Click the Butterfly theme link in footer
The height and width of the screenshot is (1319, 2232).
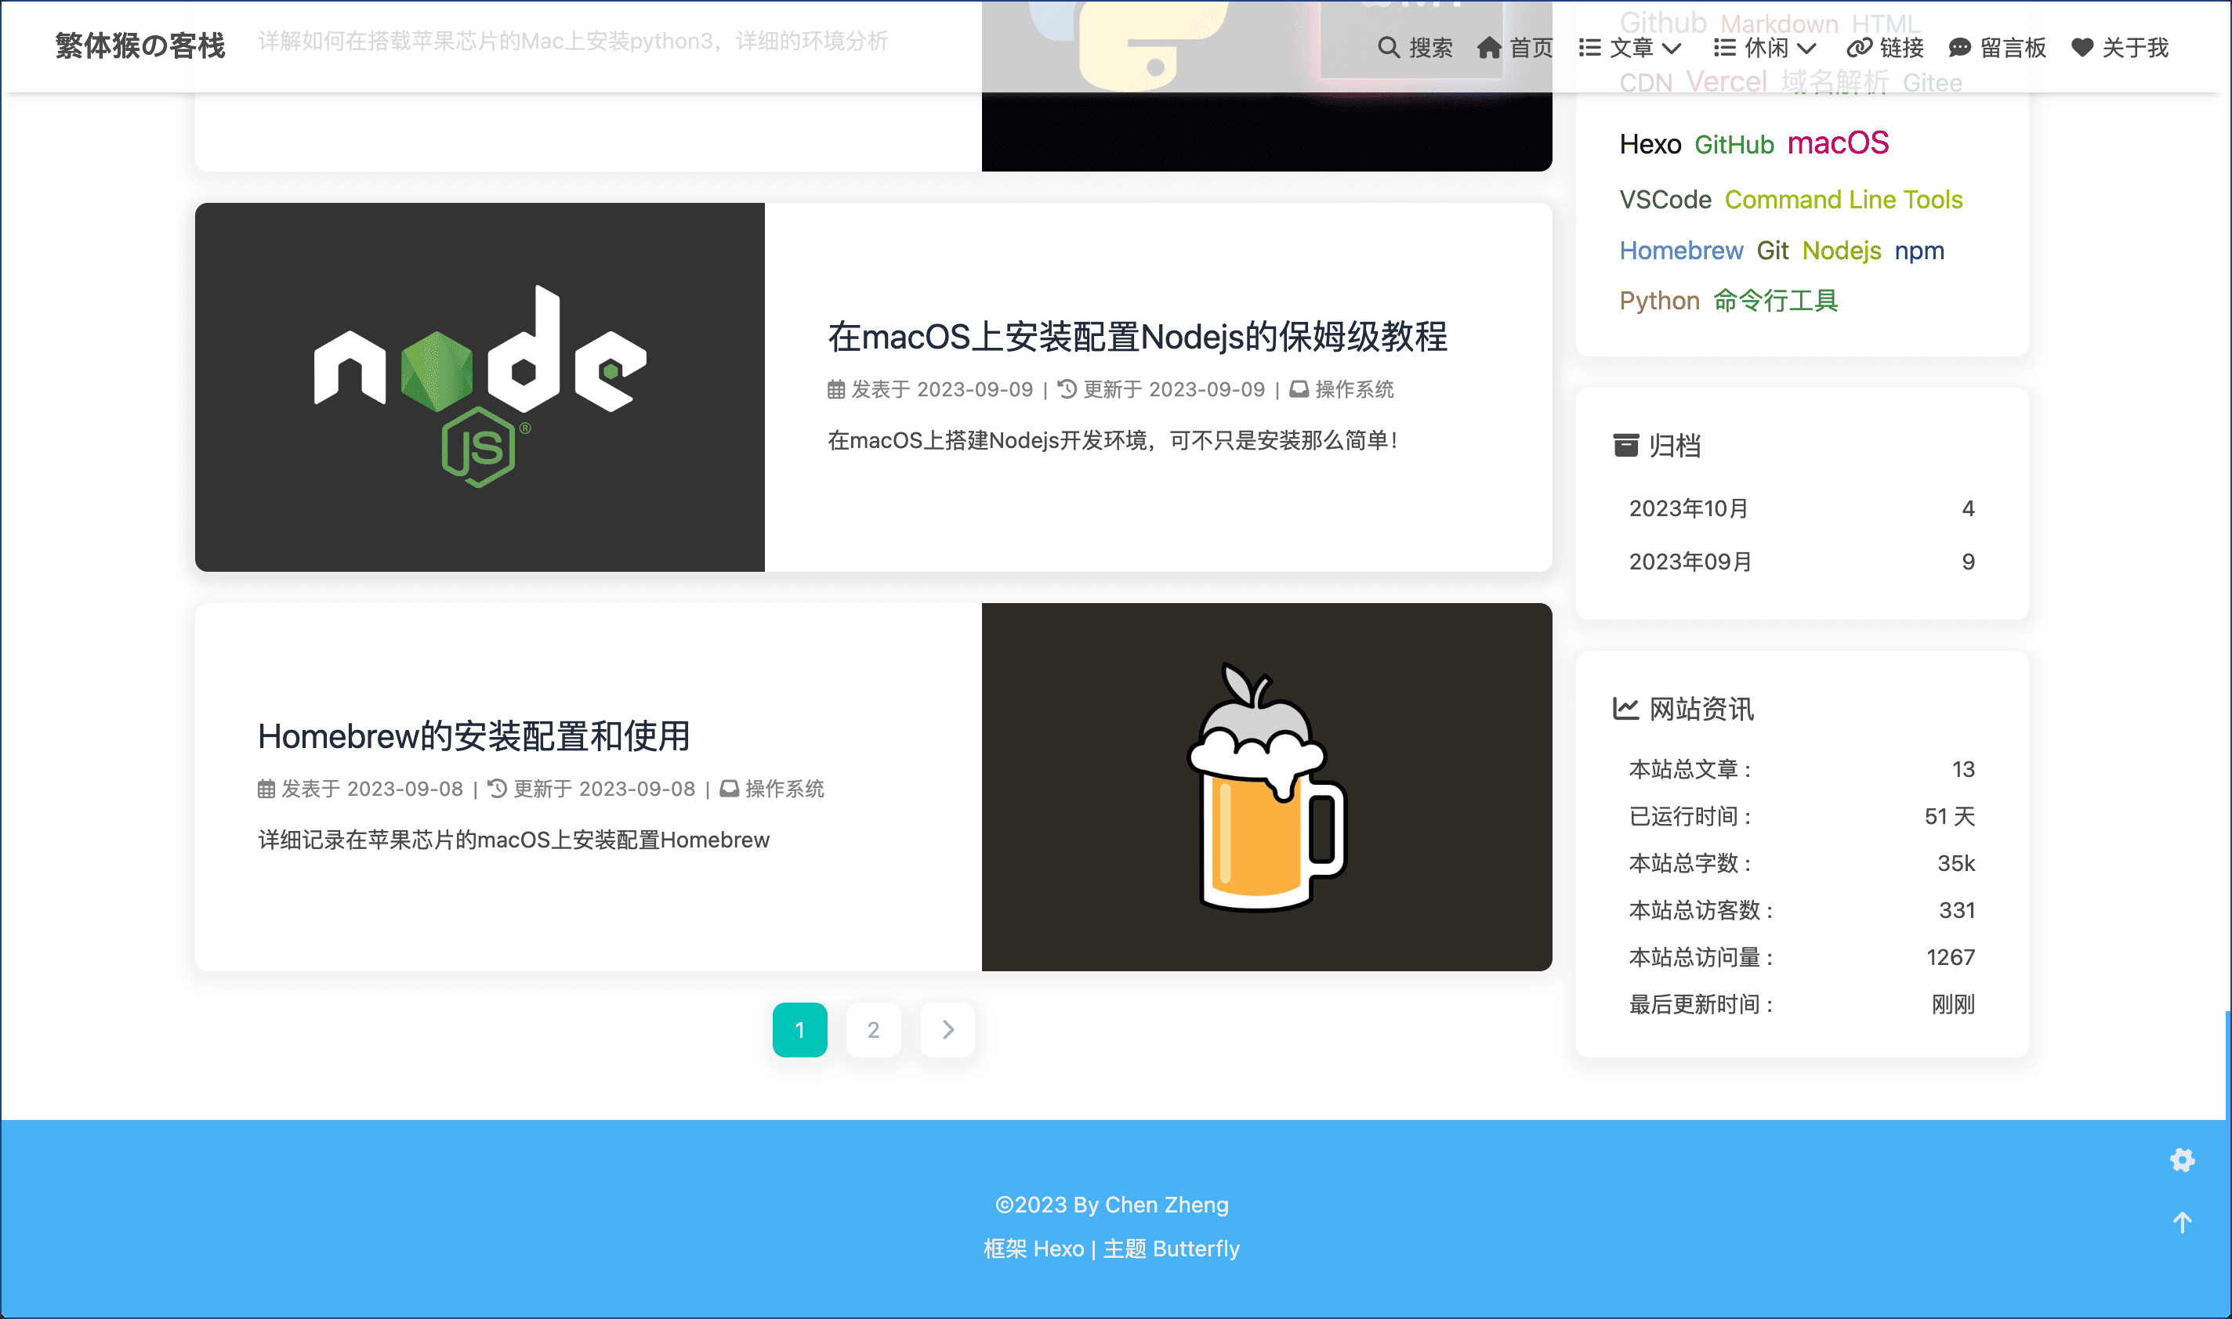(x=1195, y=1248)
